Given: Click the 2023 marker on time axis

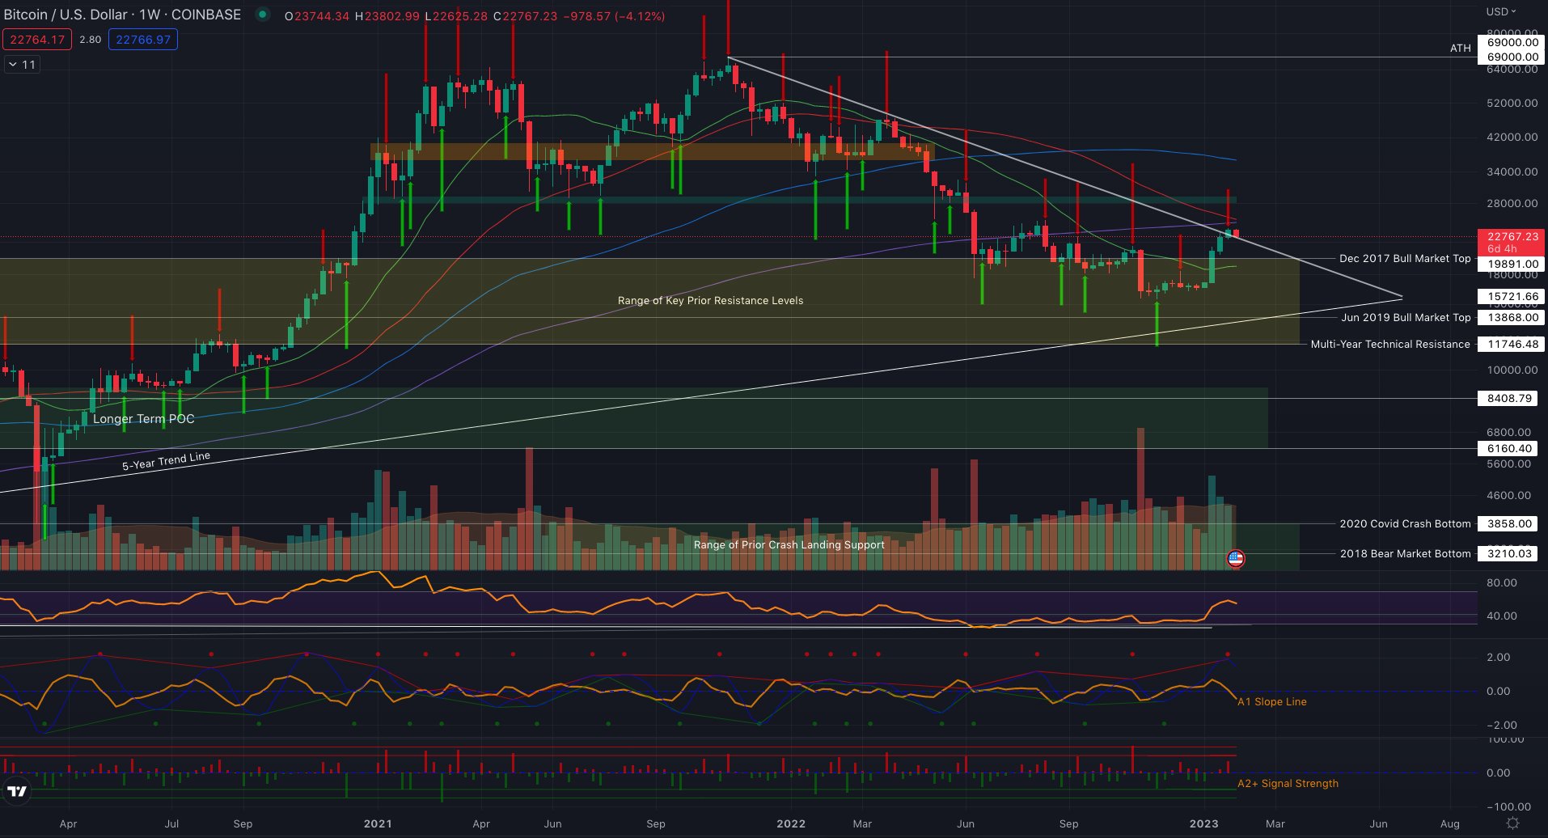Looking at the screenshot, I should (x=1203, y=823).
